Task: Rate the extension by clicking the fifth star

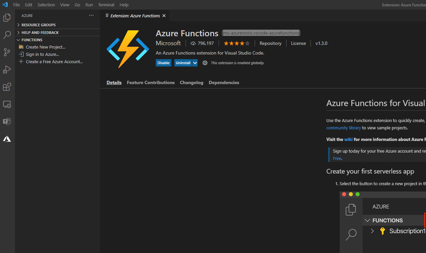Action: (x=248, y=43)
